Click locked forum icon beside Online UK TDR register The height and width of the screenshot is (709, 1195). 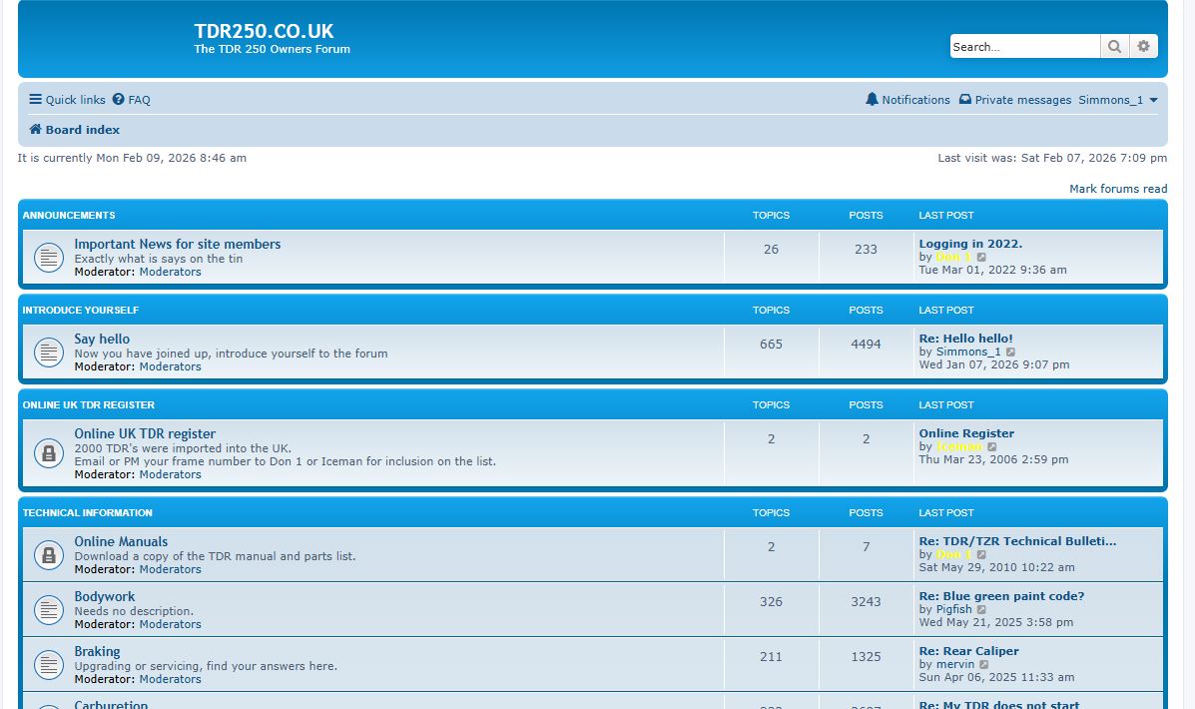point(49,453)
